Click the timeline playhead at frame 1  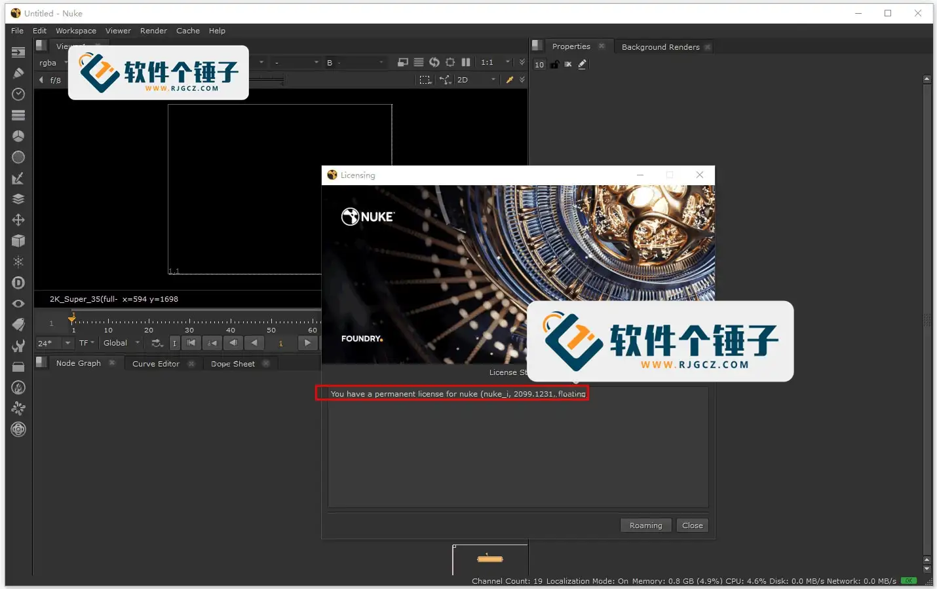pyautogui.click(x=72, y=319)
